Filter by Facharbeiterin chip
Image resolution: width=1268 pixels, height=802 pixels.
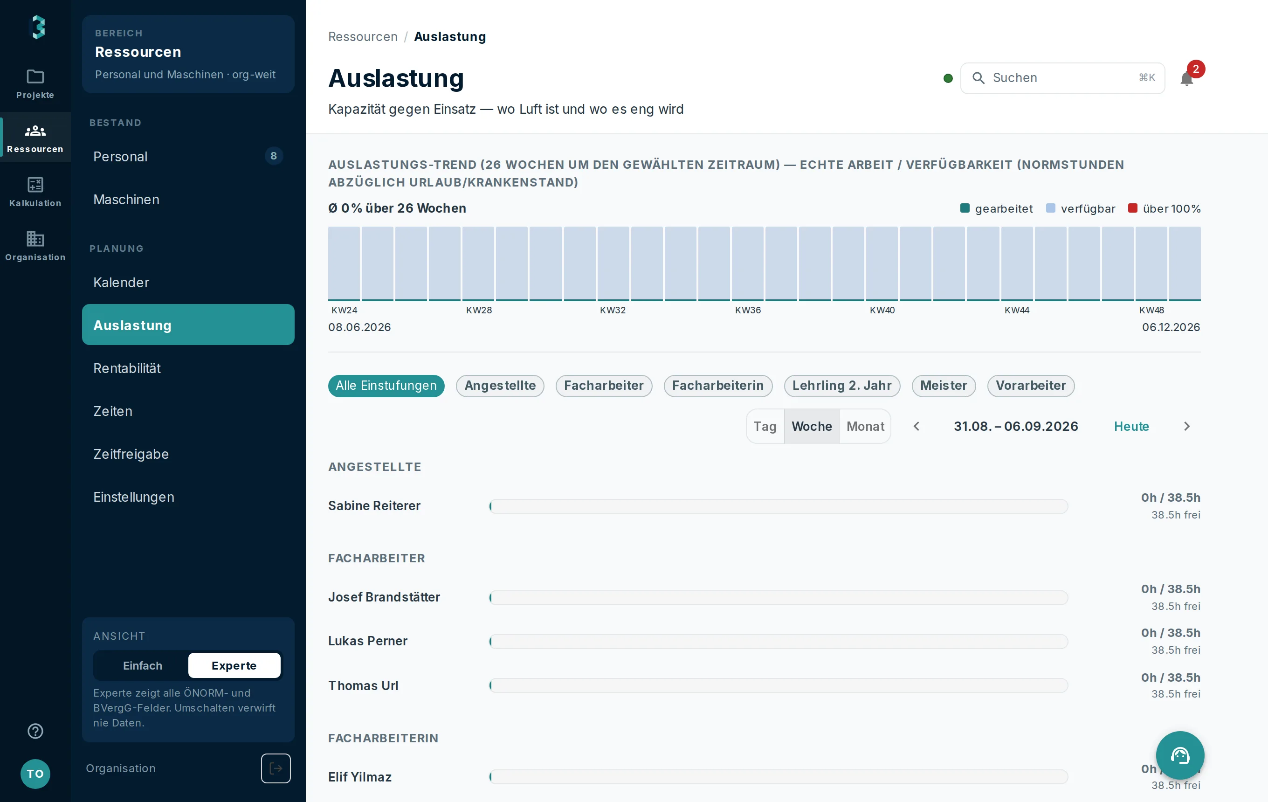[718, 386]
